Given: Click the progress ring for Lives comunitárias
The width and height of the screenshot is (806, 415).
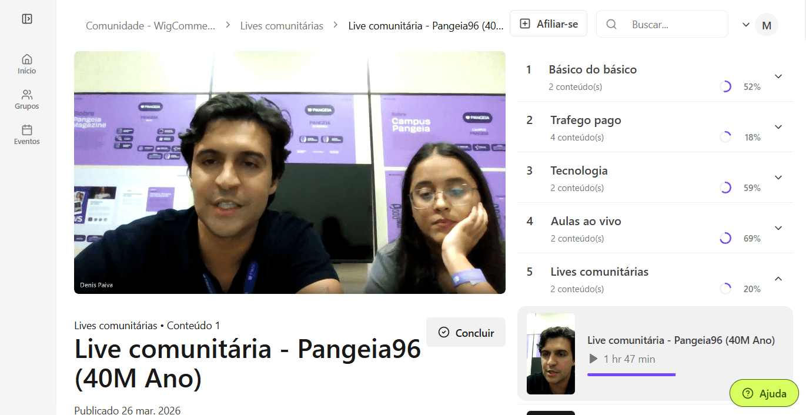Looking at the screenshot, I should click(725, 289).
